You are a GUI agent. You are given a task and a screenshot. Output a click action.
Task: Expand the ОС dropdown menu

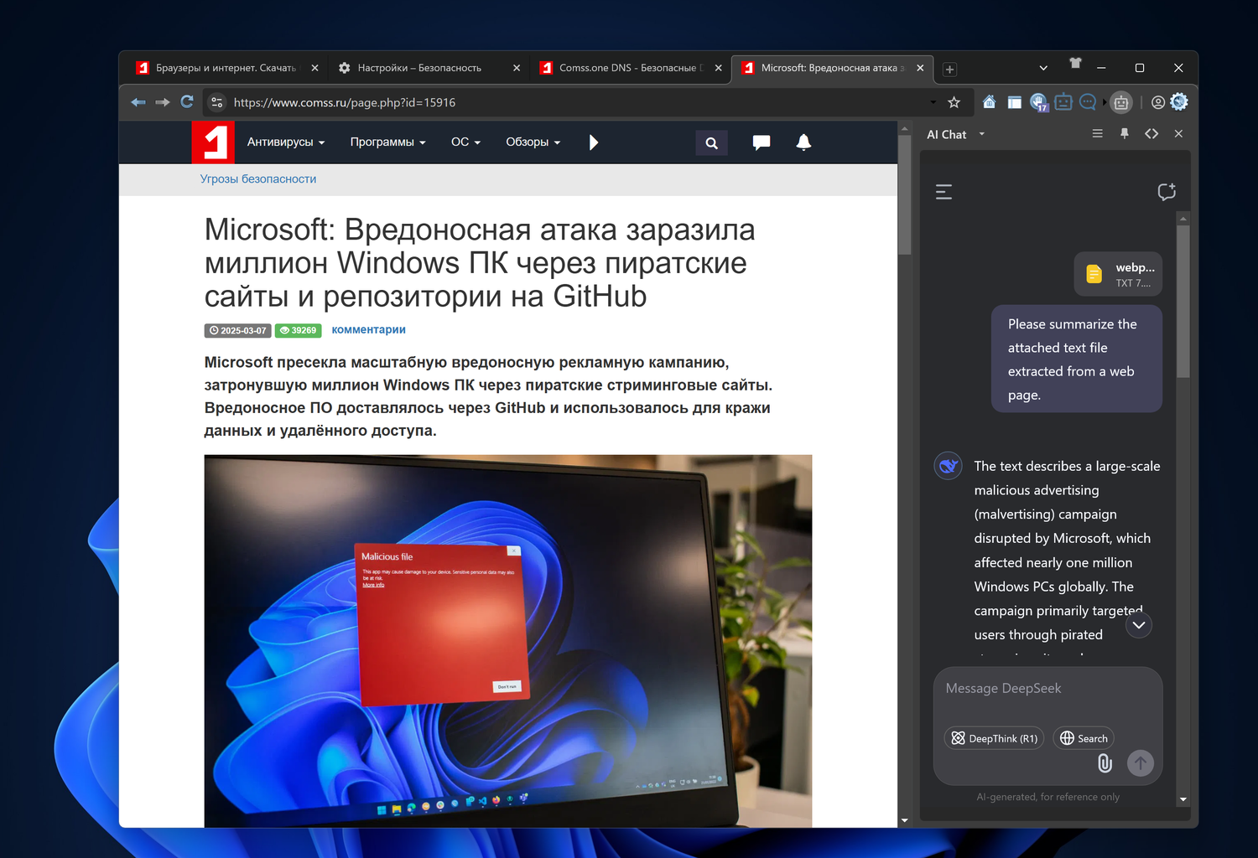465,142
